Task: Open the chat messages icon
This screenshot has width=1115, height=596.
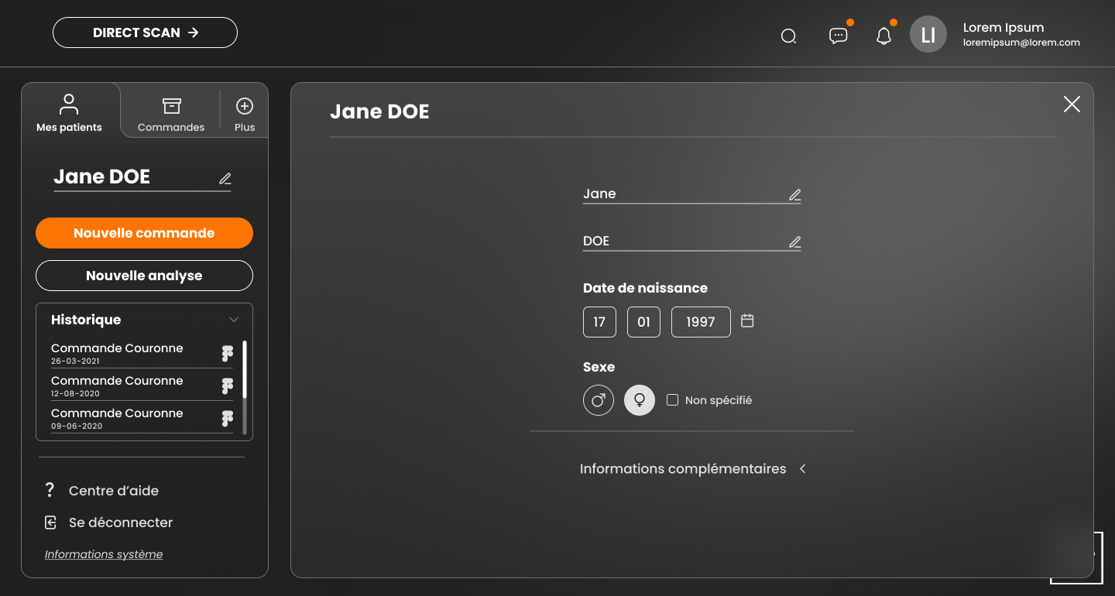Action: tap(838, 36)
